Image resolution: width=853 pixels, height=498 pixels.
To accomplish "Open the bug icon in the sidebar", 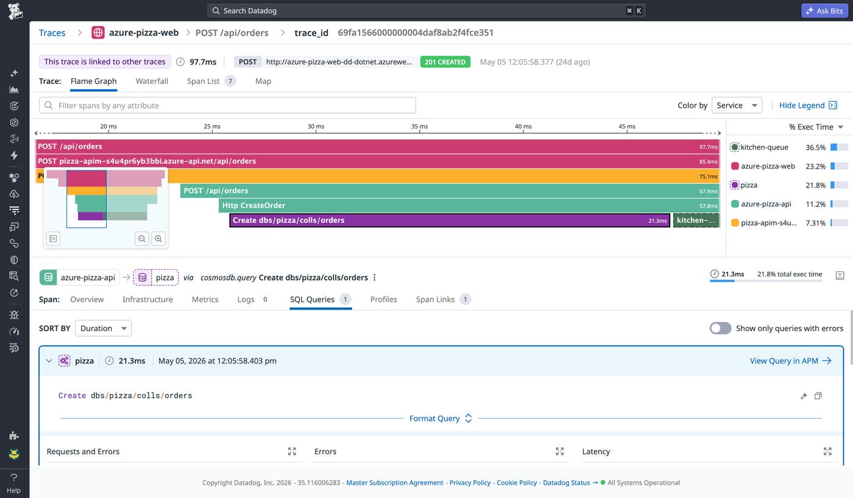I will click(x=15, y=315).
